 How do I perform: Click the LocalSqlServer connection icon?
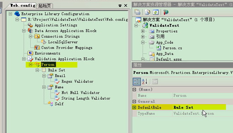tap(44, 42)
